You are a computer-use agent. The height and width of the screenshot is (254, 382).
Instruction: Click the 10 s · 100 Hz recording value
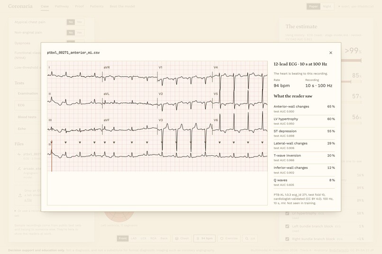318,86
